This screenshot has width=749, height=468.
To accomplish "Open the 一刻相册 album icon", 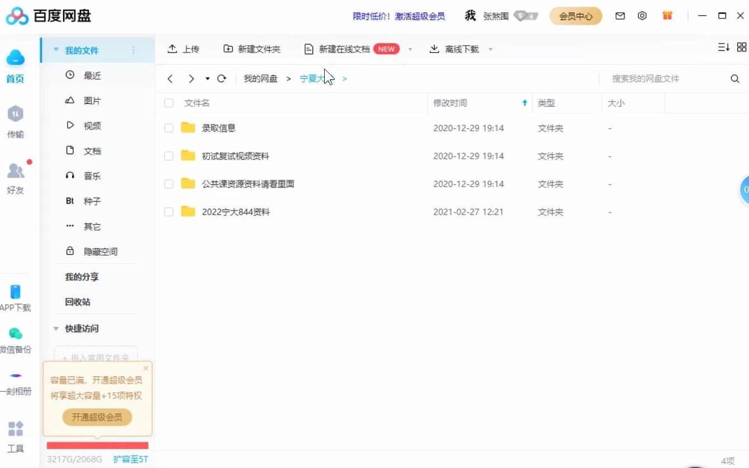I will pyautogui.click(x=16, y=375).
